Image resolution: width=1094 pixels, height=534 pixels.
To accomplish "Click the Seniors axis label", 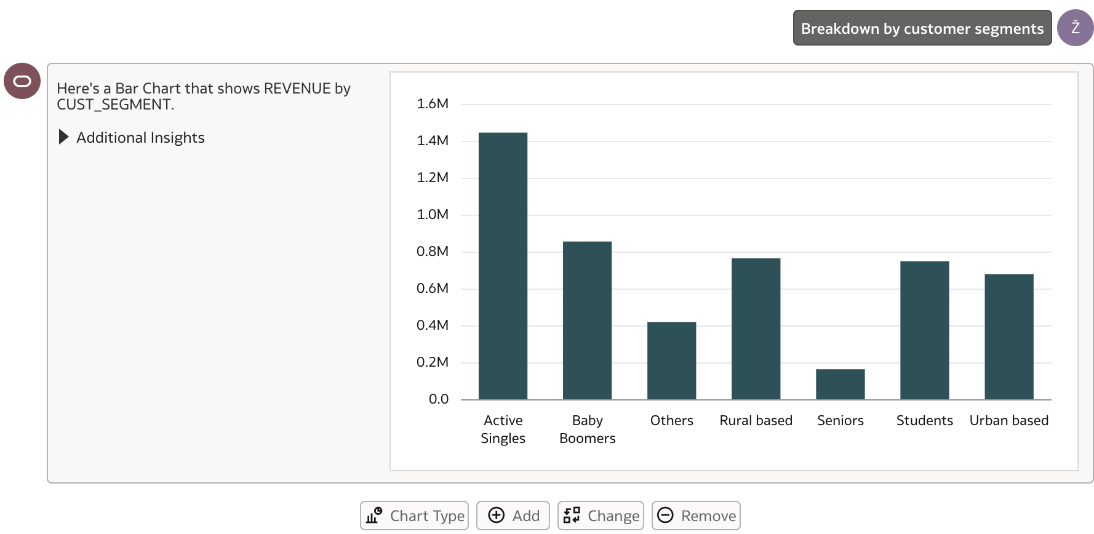I will (840, 420).
